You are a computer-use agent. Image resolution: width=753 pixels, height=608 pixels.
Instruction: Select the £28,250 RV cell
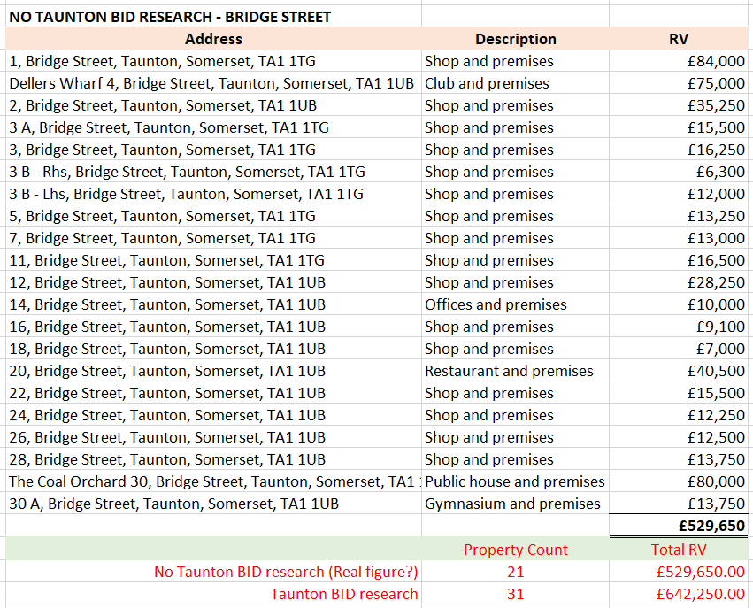(x=679, y=282)
